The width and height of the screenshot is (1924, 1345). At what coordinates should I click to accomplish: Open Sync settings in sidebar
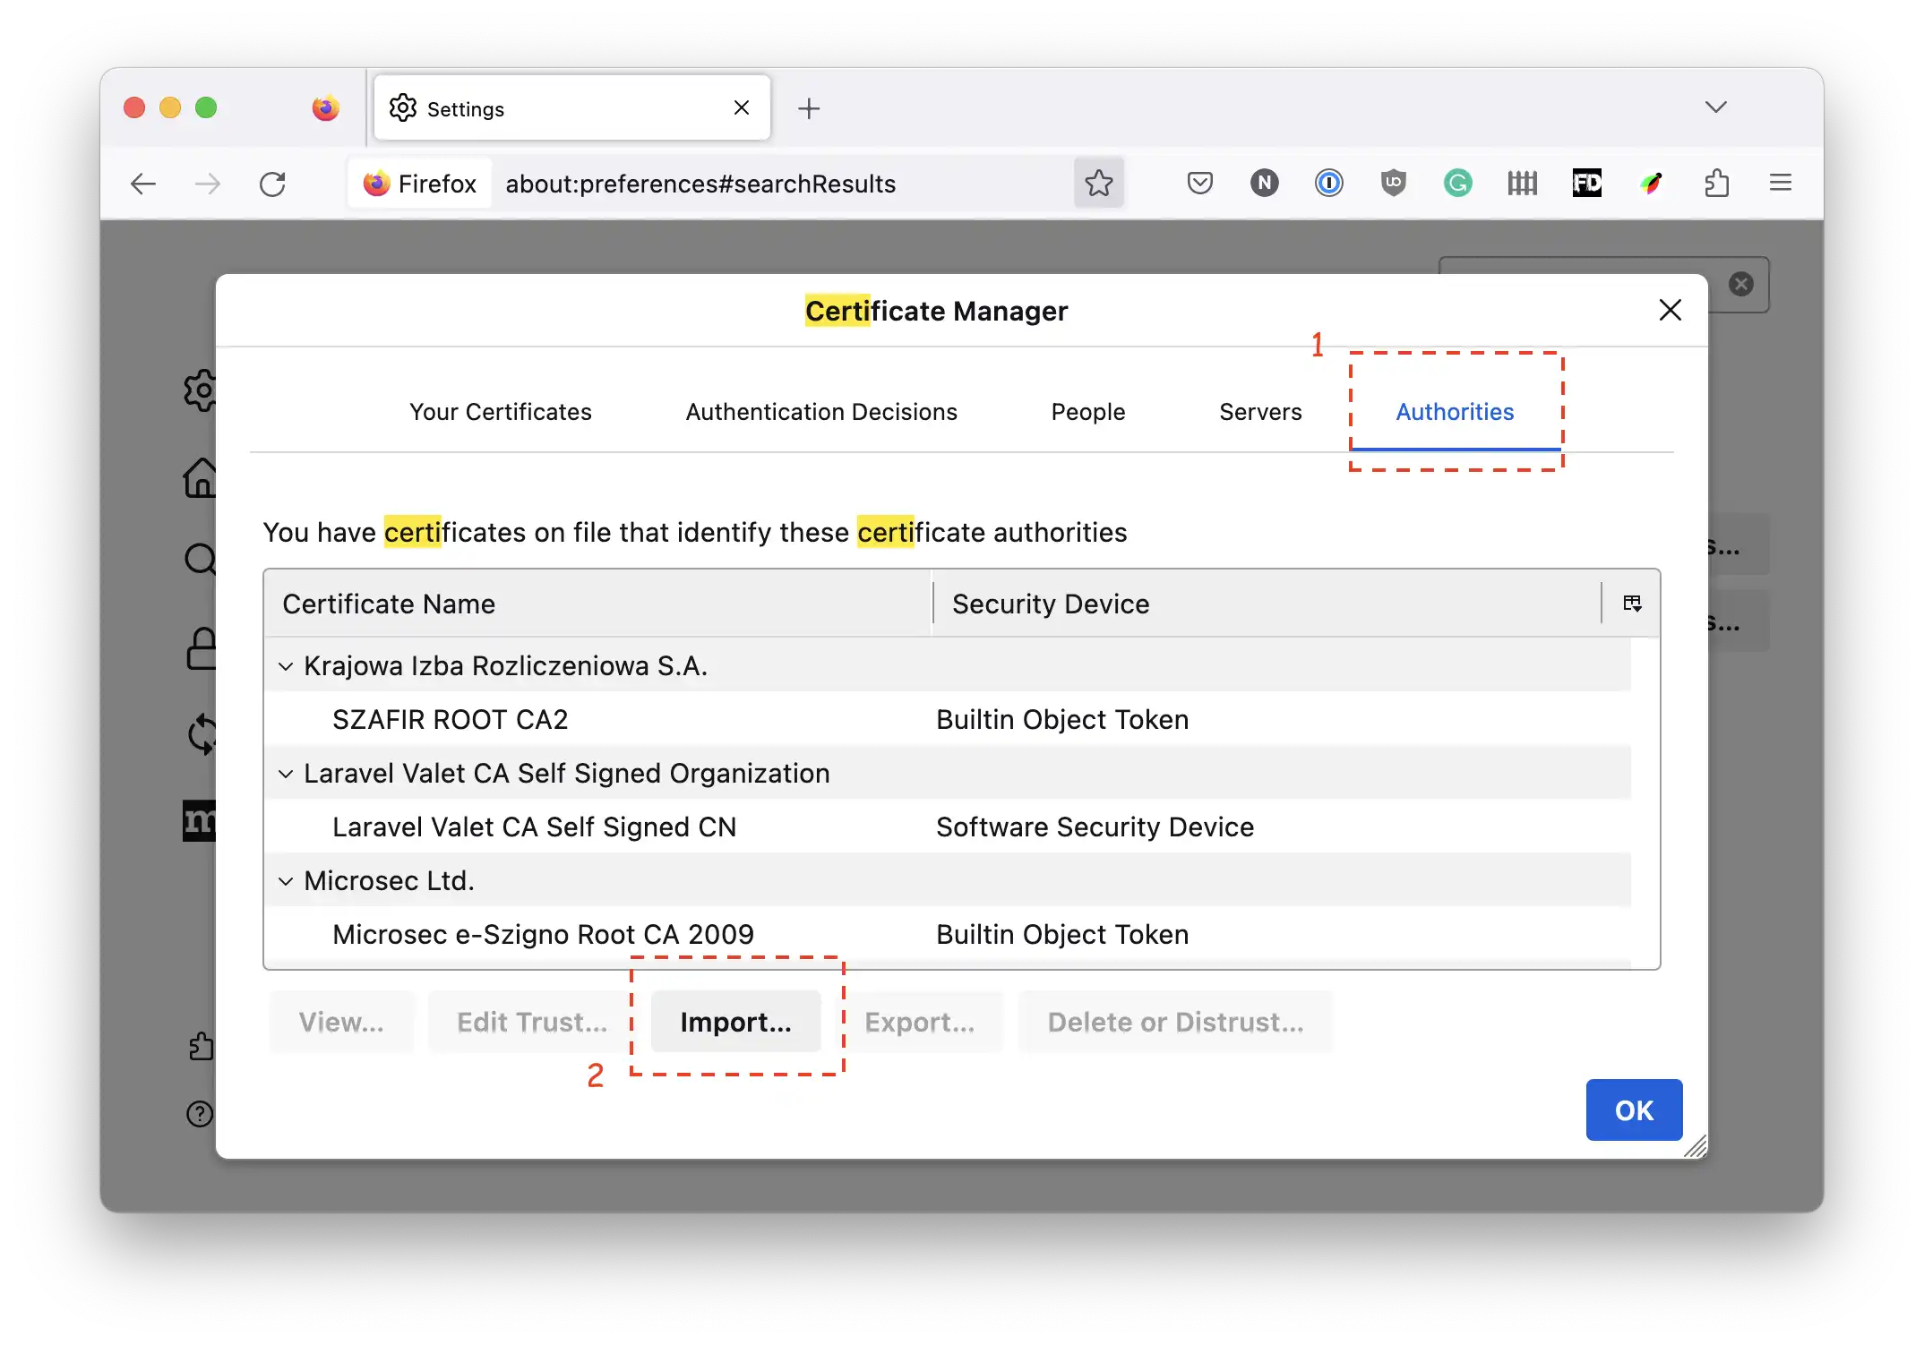pyautogui.click(x=202, y=734)
